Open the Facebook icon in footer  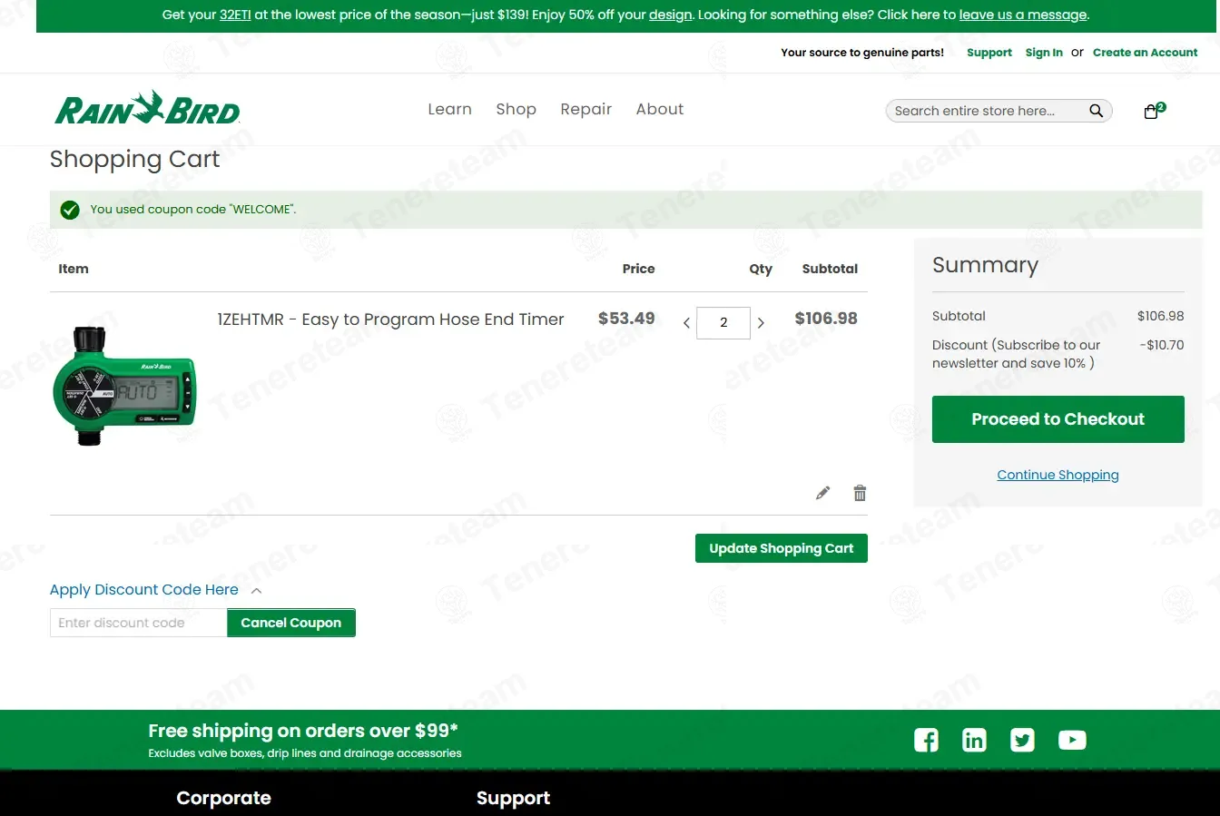click(x=926, y=740)
